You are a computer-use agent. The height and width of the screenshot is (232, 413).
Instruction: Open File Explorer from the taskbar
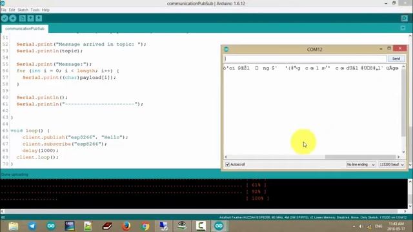click(13, 226)
